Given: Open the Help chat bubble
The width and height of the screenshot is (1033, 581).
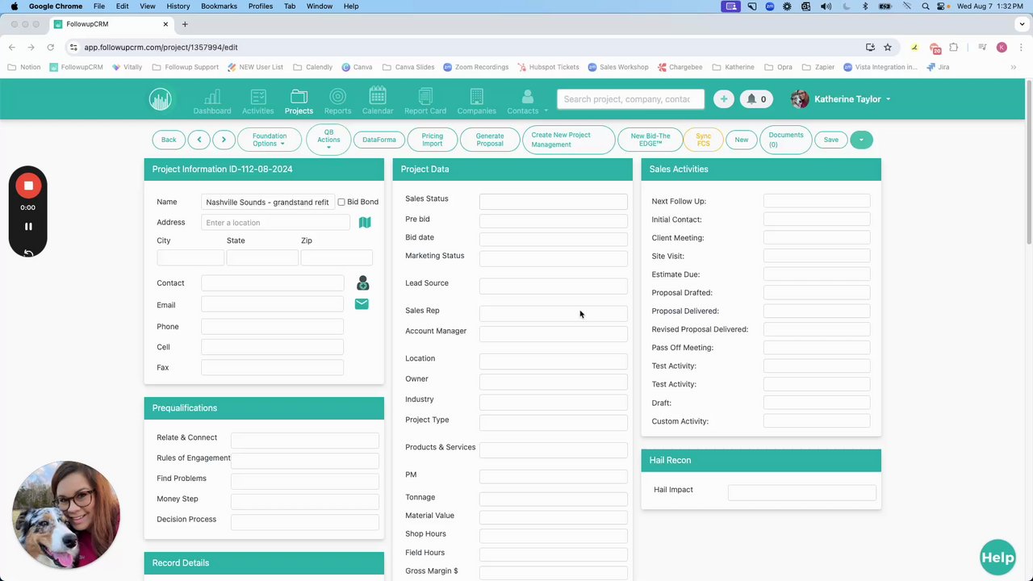Looking at the screenshot, I should (x=997, y=557).
